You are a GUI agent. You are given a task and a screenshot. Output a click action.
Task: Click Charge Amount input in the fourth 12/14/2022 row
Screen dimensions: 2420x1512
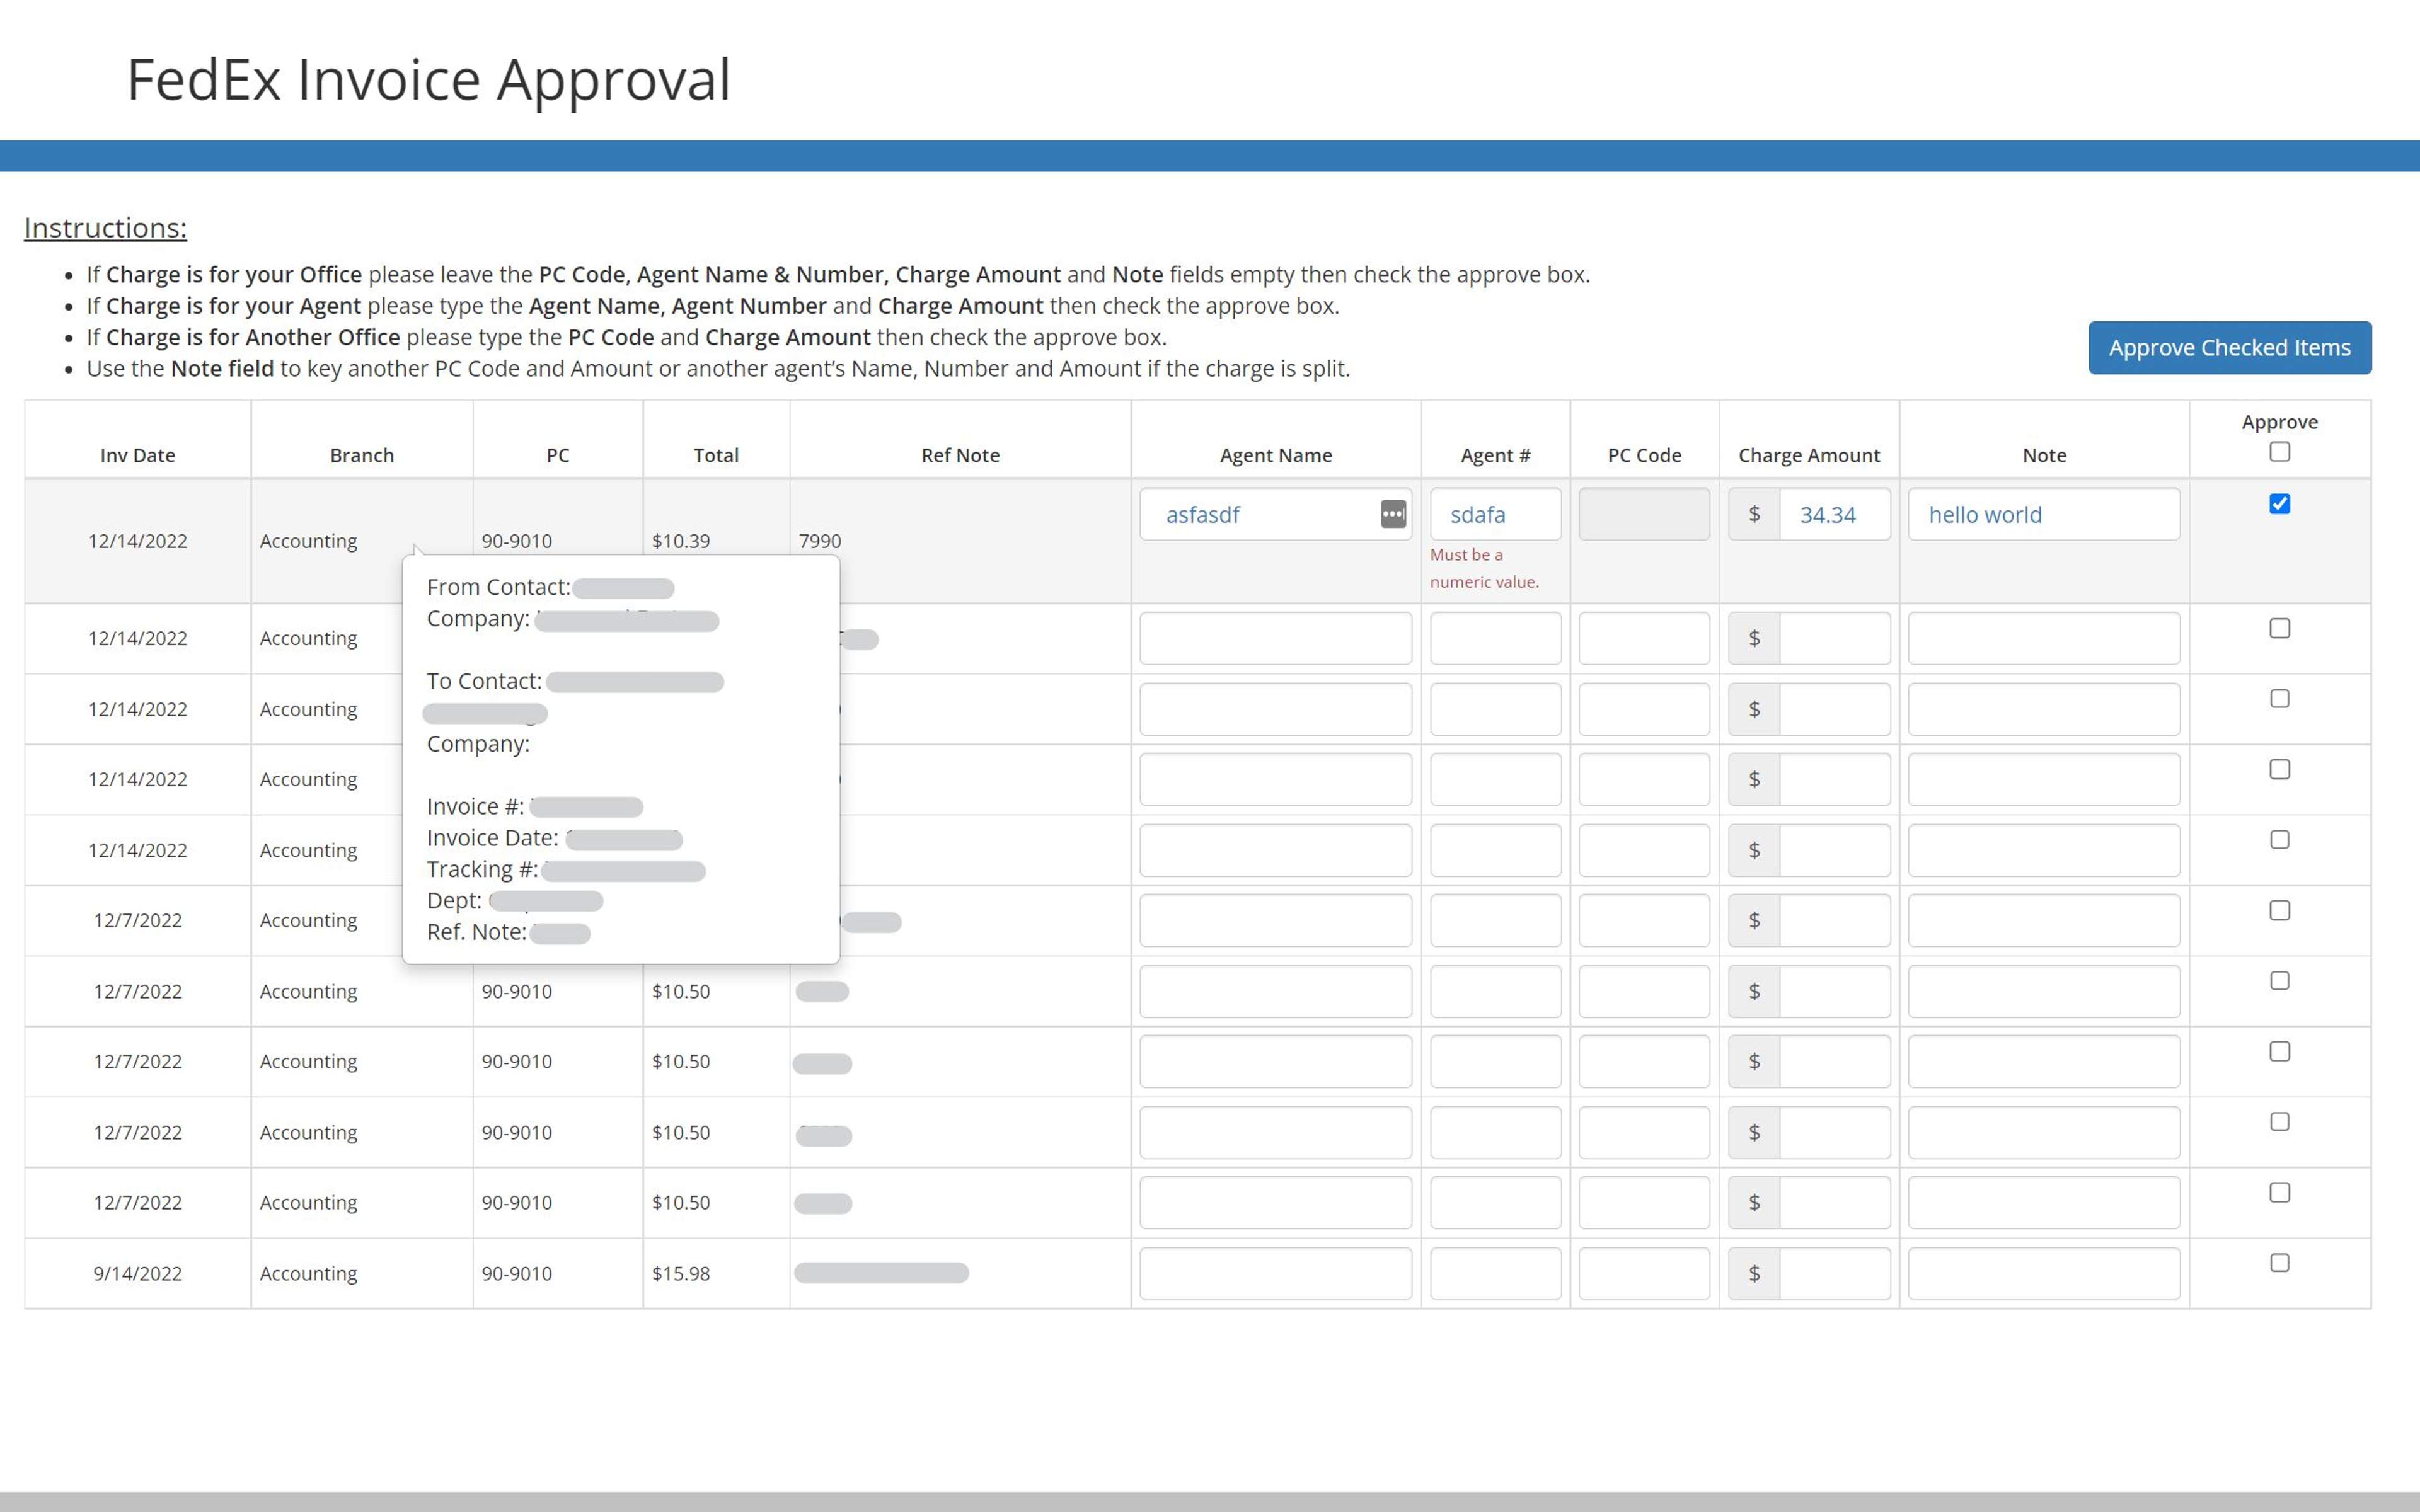pos(1834,779)
